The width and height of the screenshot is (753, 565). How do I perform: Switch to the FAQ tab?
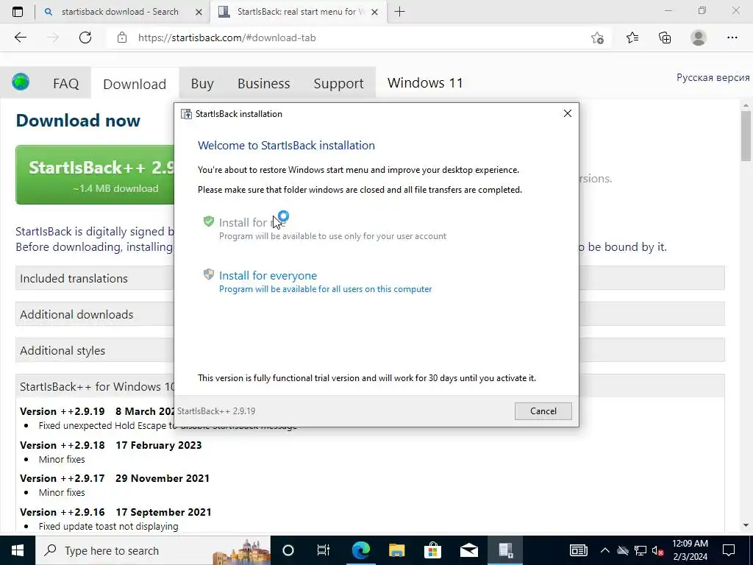(x=65, y=84)
